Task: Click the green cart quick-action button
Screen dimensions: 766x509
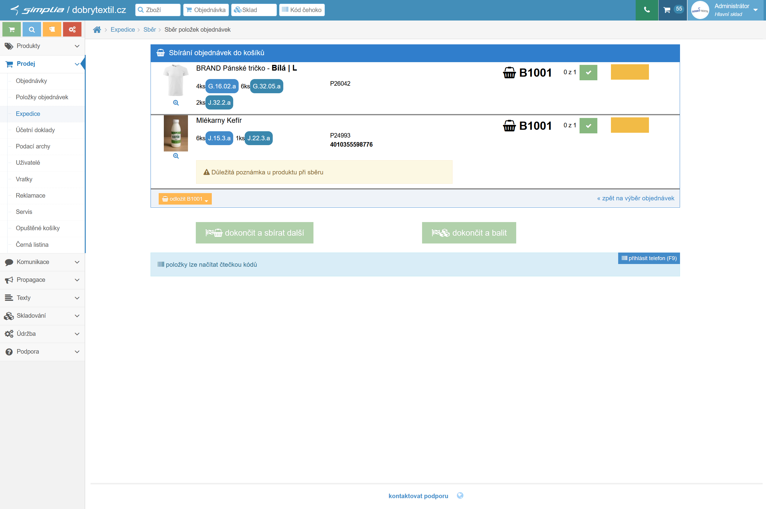Action: click(12, 30)
